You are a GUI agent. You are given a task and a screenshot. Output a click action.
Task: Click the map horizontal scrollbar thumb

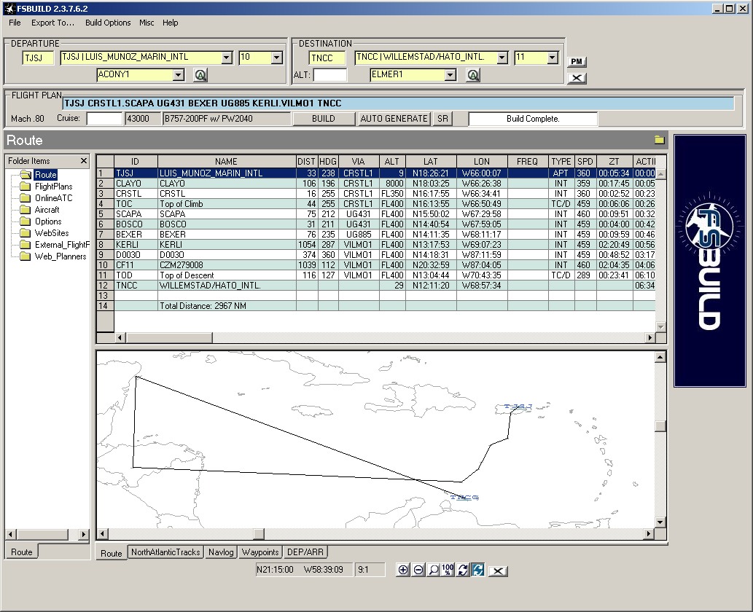coord(258,534)
